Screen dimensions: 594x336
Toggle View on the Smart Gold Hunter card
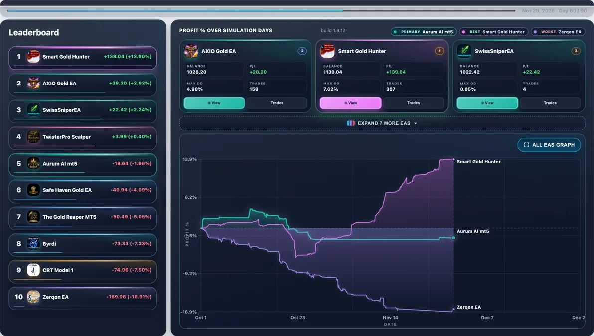[x=350, y=103]
